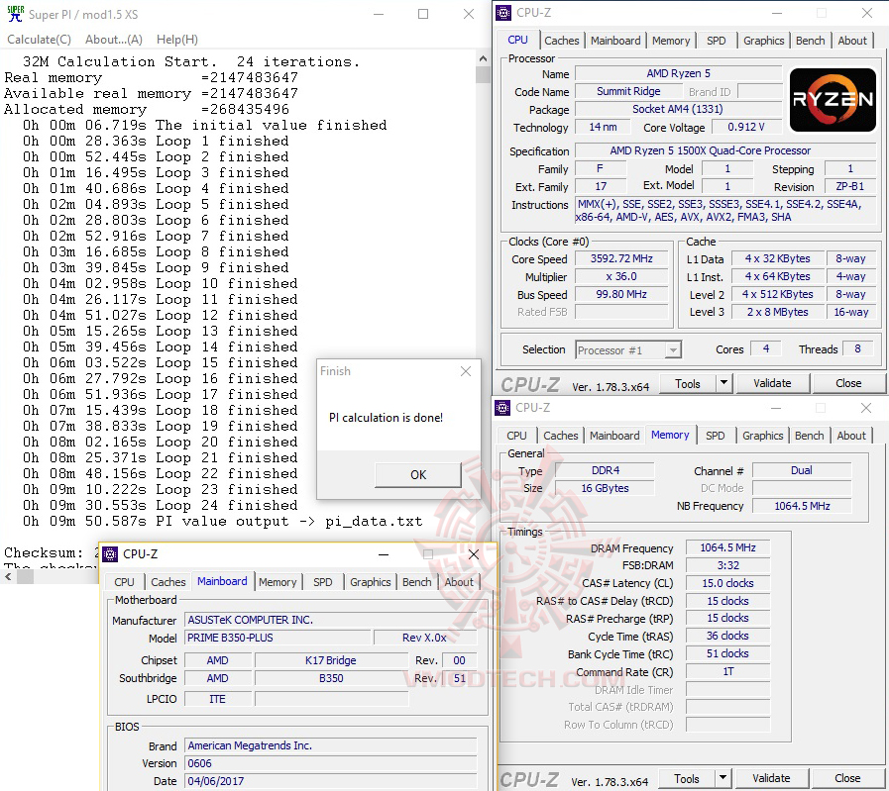Click OK in the Finish dialog

[x=418, y=474]
